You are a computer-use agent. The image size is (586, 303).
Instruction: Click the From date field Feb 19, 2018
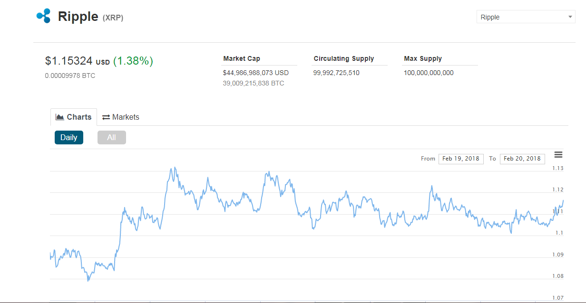[461, 159]
